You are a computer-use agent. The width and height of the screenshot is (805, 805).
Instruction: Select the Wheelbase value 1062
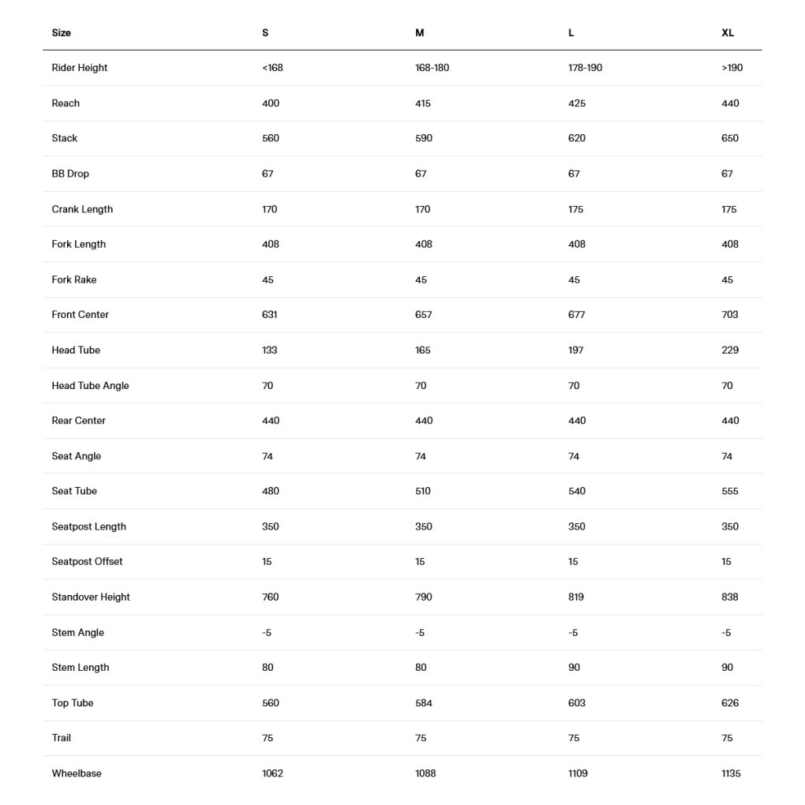point(272,773)
